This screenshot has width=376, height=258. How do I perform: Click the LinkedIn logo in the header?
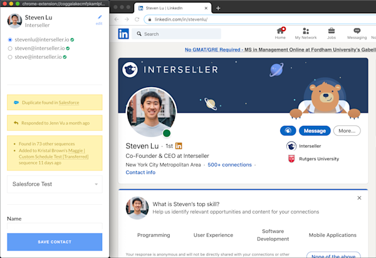[x=123, y=34]
